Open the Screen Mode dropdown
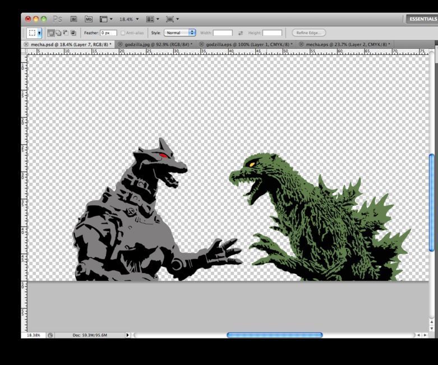 [x=172, y=19]
